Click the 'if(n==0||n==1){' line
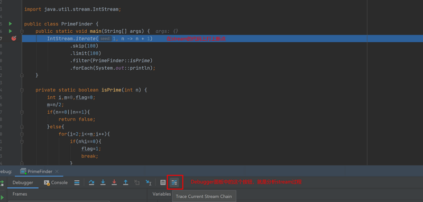This screenshot has height=202, width=423. pos(68,112)
